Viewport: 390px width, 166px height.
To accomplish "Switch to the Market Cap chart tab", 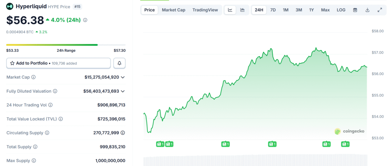I will [174, 10].
